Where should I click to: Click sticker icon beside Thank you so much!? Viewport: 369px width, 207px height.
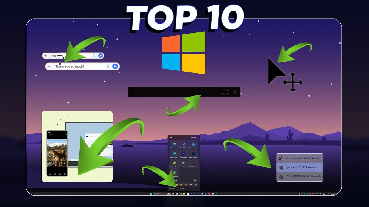pyautogui.click(x=107, y=66)
